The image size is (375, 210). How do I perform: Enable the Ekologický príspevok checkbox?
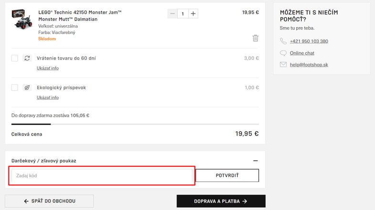point(15,88)
